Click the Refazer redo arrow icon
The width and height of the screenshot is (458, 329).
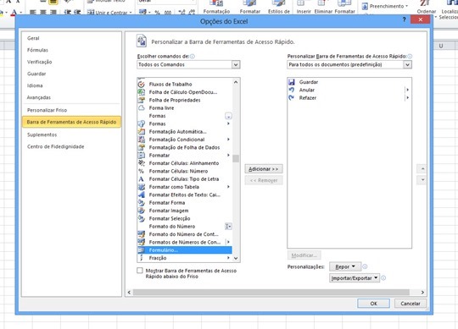click(x=292, y=98)
